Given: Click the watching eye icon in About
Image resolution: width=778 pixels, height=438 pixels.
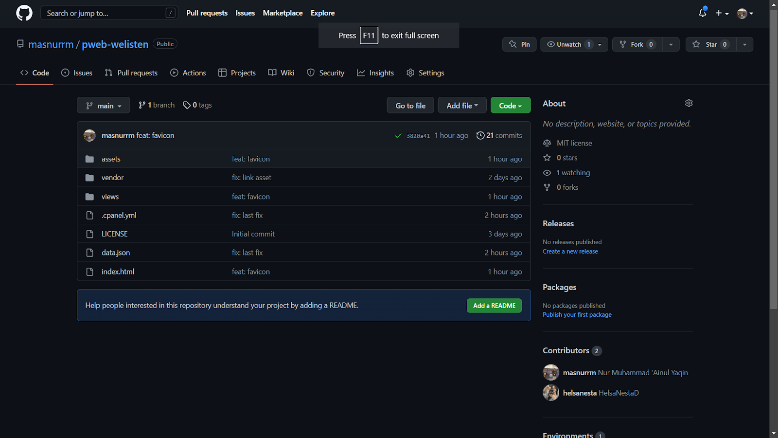Looking at the screenshot, I should coord(547,173).
